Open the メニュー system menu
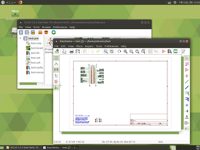 tap(8, 2)
